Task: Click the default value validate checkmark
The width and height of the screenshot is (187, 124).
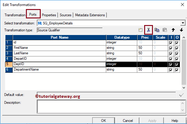Action: pos(181,95)
